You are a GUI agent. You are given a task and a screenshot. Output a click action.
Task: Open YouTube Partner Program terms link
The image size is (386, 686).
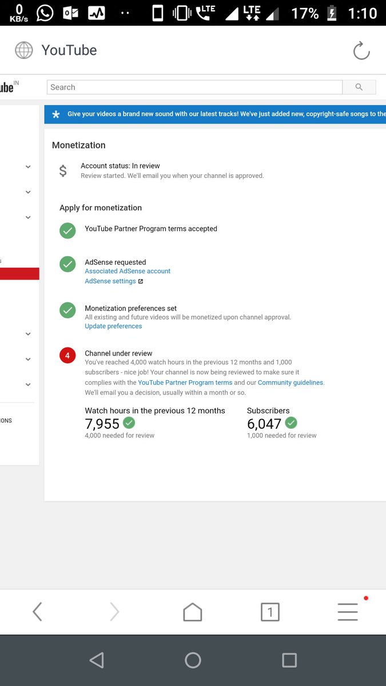pyautogui.click(x=185, y=382)
